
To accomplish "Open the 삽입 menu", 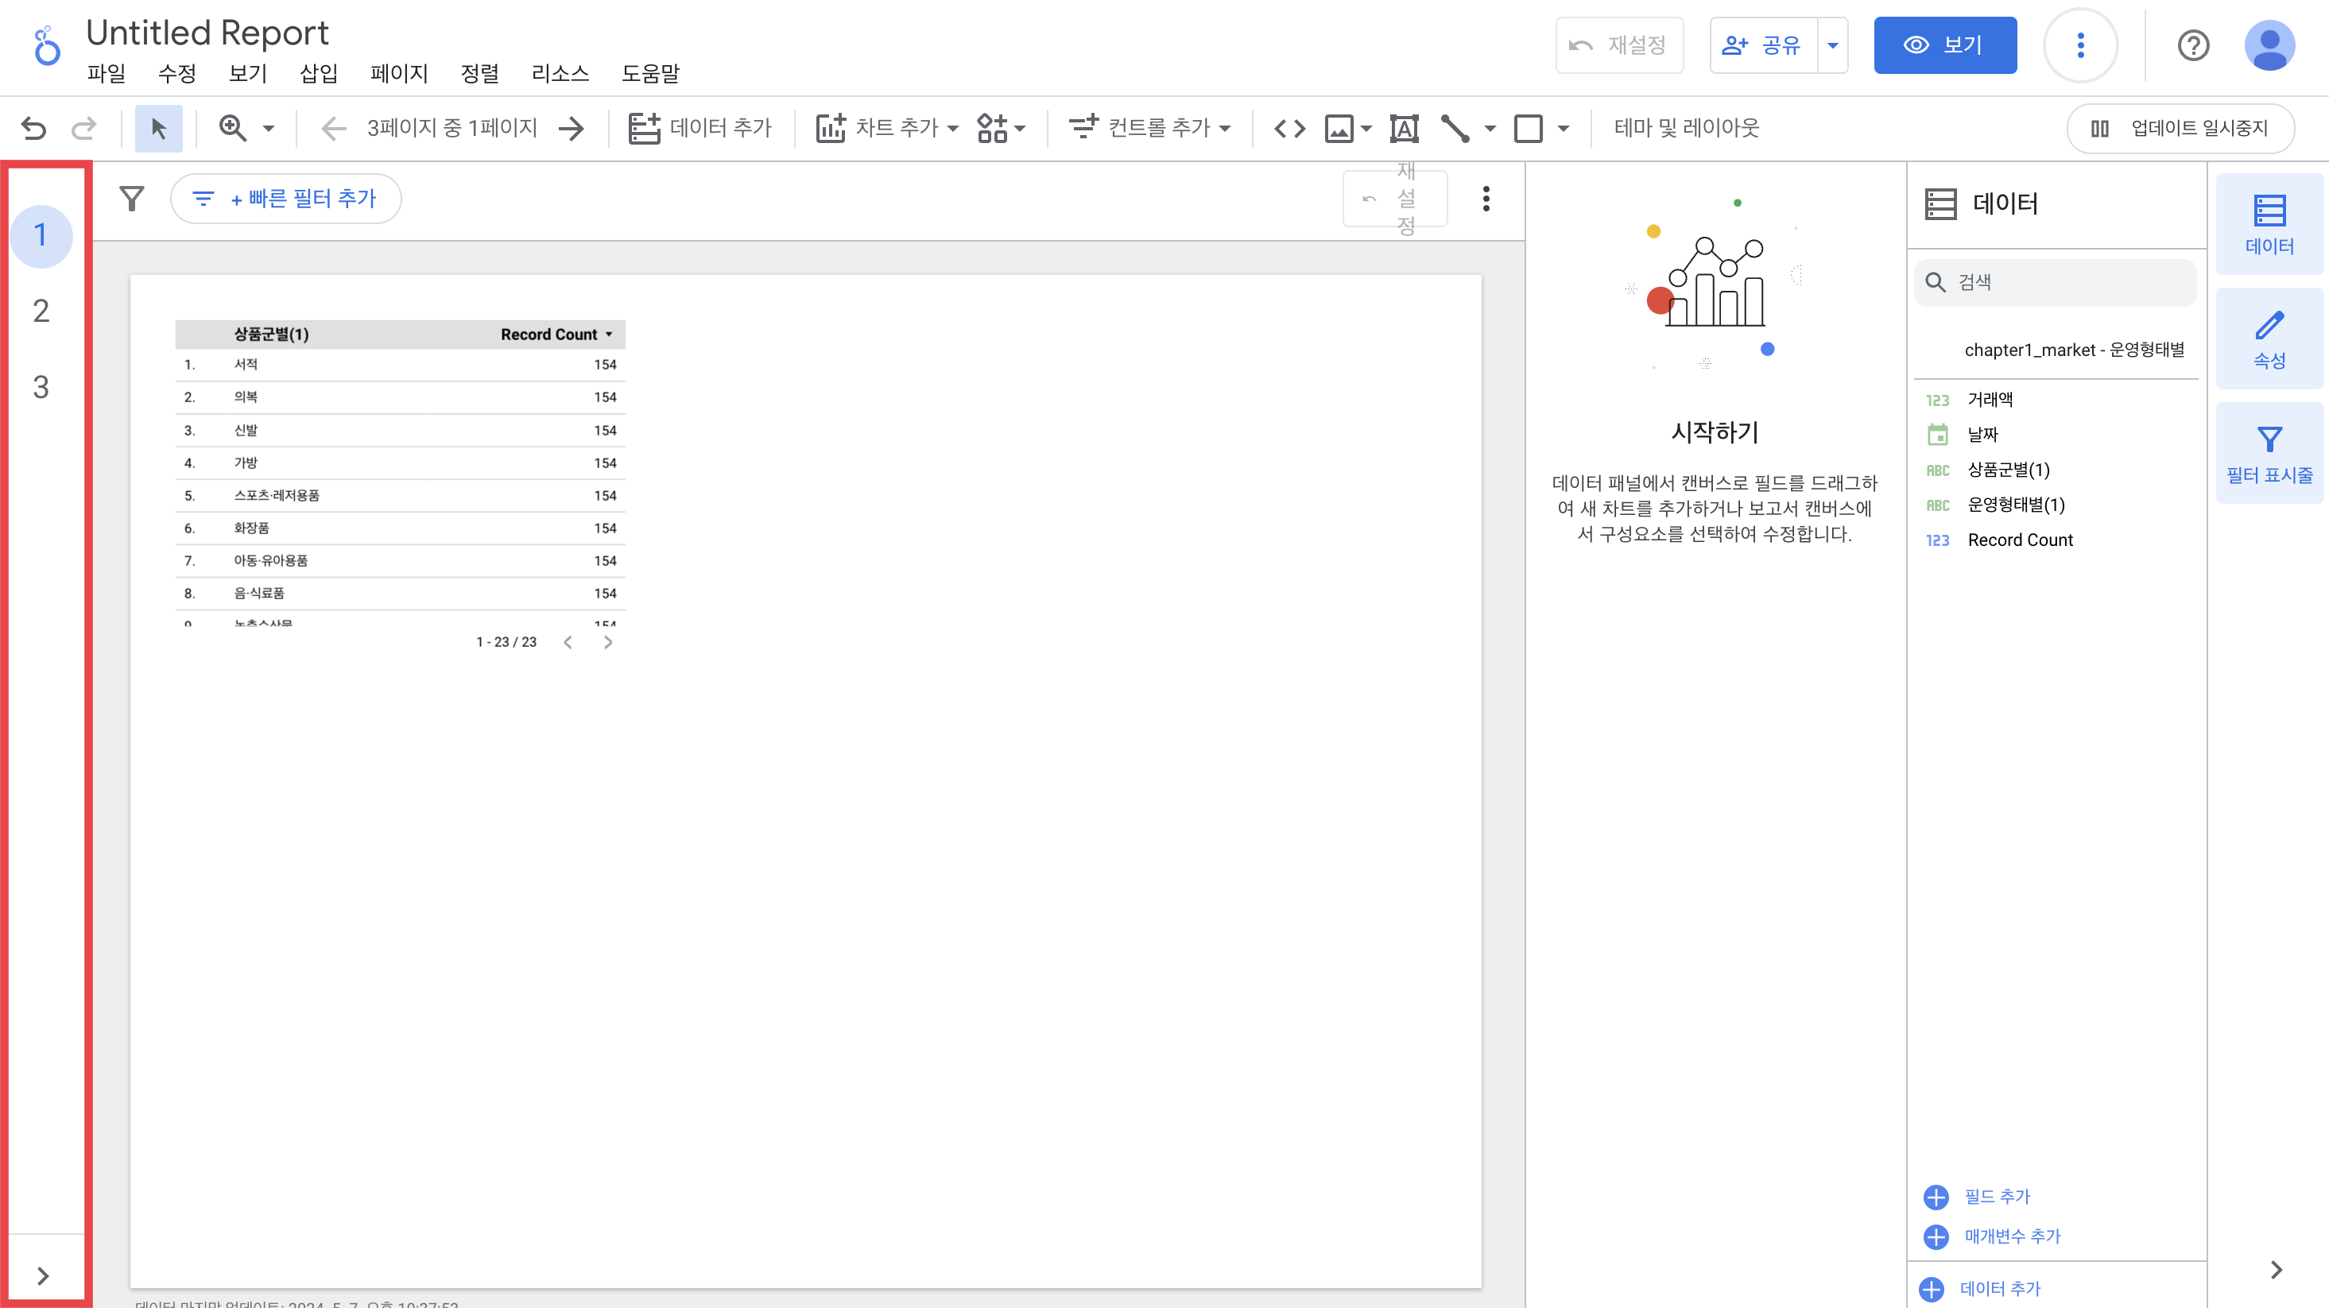I will (x=318, y=73).
